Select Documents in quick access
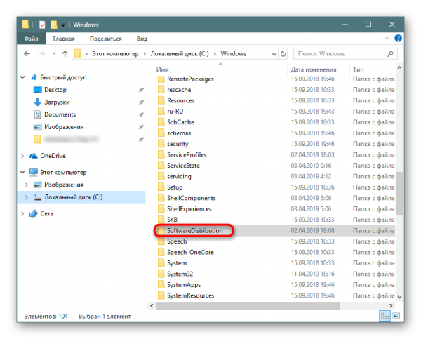 pyautogui.click(x=60, y=114)
